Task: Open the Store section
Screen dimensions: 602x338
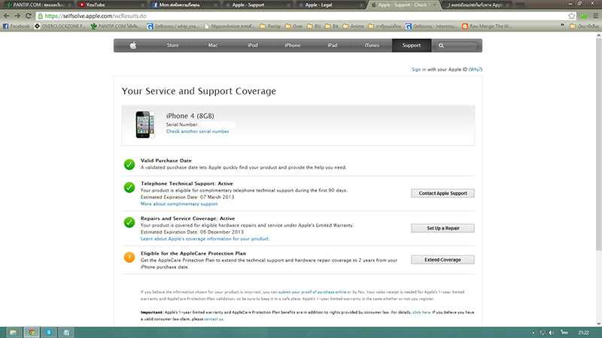Action: pyautogui.click(x=173, y=45)
